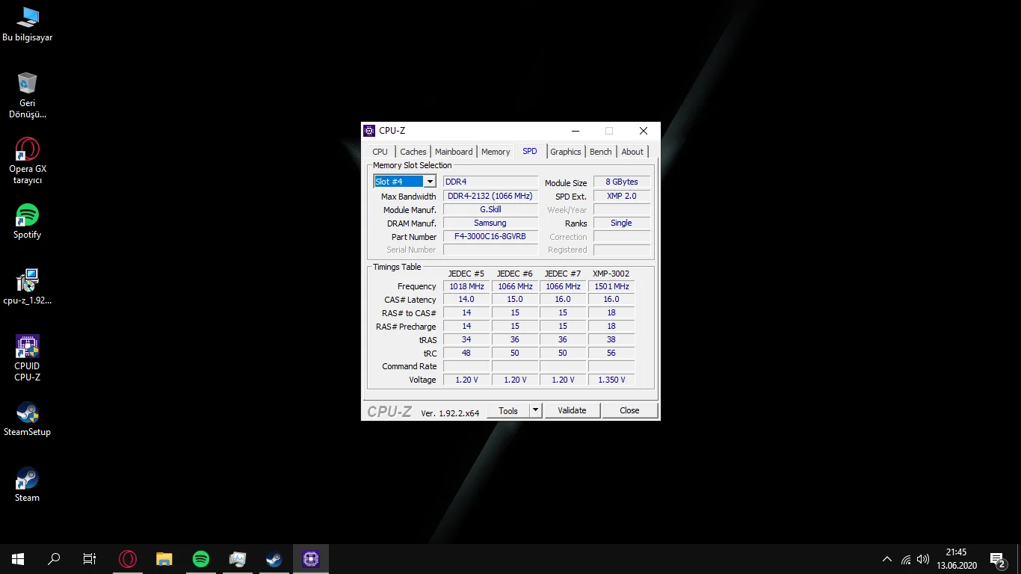The height and width of the screenshot is (574, 1021).
Task: Open Opera GX browser from the taskbar
Action: (127, 558)
